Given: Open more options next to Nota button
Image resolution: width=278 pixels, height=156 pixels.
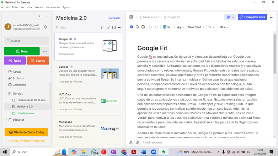Looking at the screenshot, I should click(45, 51).
